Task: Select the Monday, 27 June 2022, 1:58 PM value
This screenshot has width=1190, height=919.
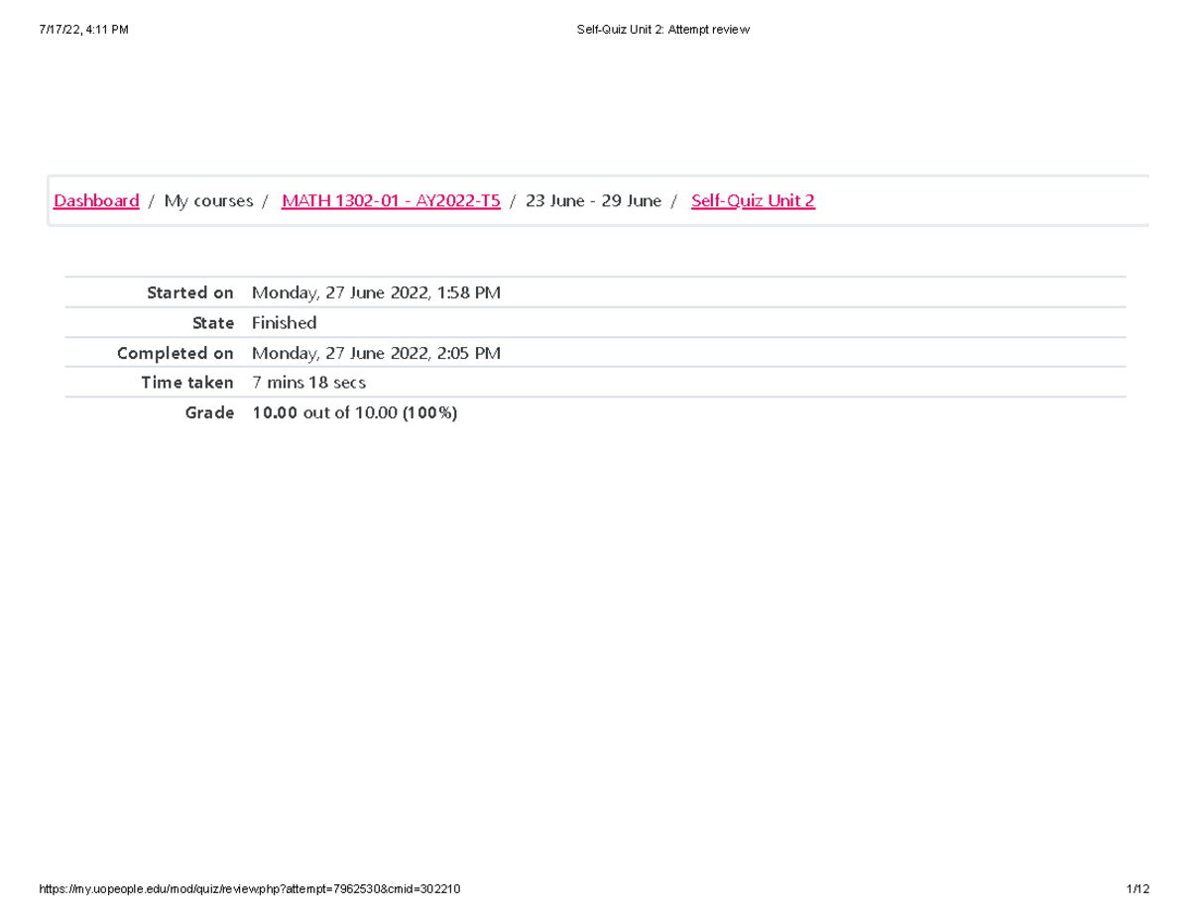Action: click(376, 291)
